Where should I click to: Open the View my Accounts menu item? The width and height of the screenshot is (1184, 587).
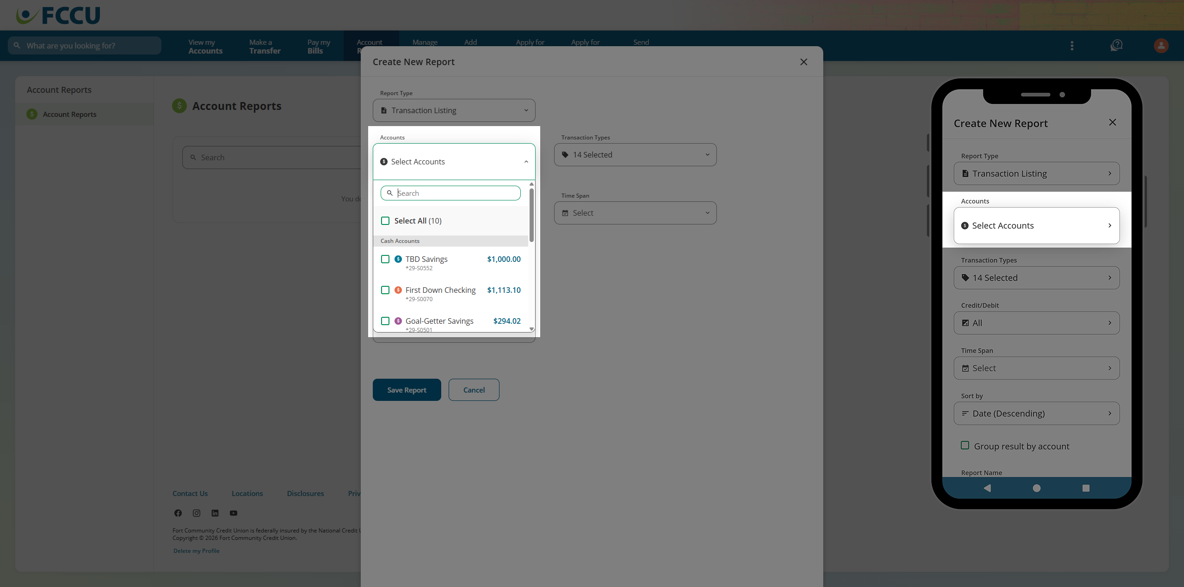[x=205, y=46]
